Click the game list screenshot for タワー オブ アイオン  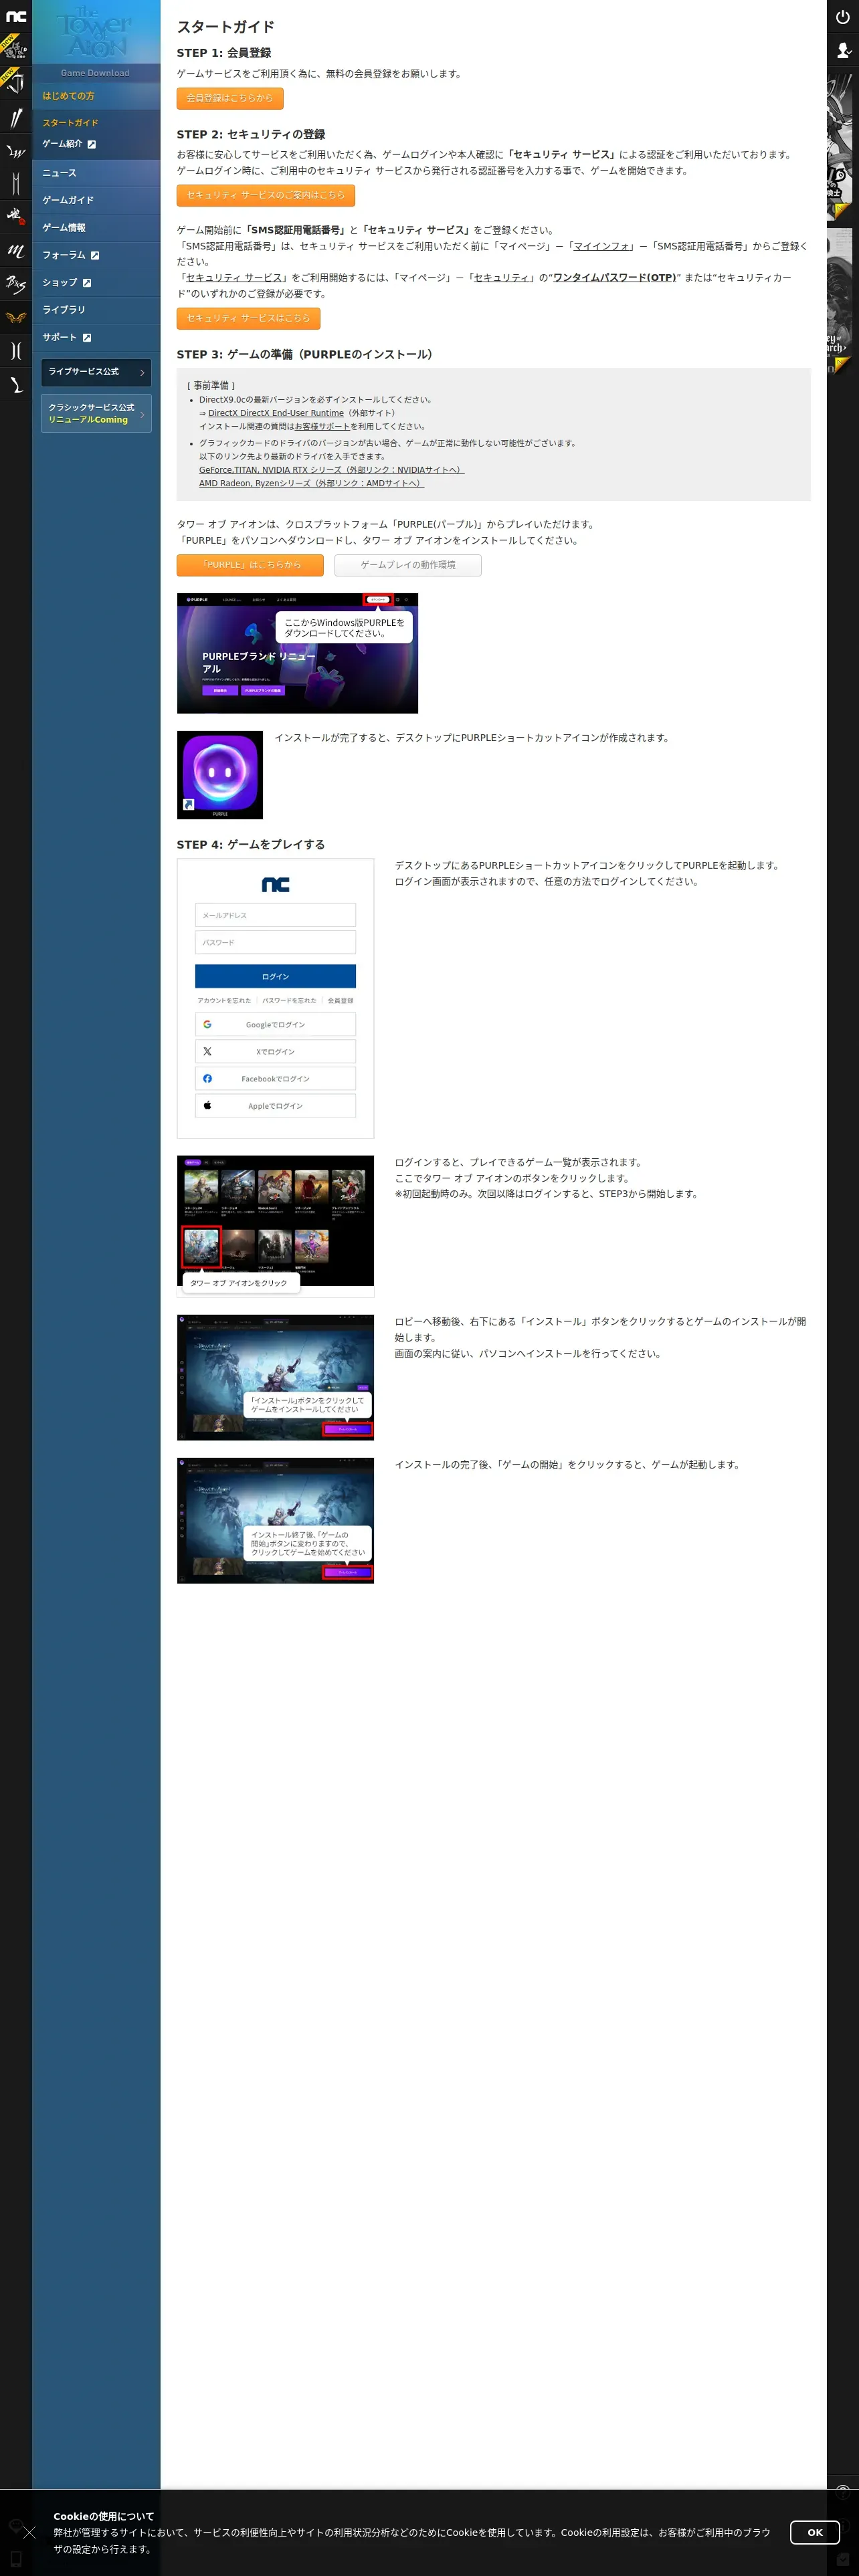pos(276,1226)
